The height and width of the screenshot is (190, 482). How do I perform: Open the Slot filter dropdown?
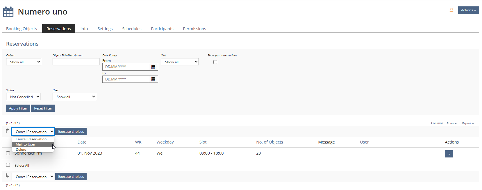pos(180,62)
